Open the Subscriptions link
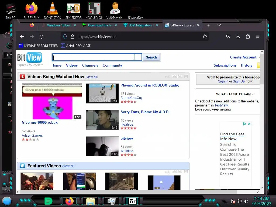 225,65
